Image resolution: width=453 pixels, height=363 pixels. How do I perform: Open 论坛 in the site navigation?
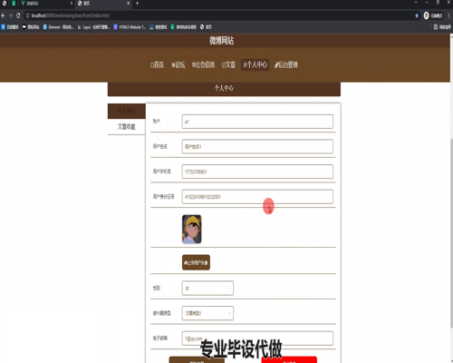click(178, 64)
